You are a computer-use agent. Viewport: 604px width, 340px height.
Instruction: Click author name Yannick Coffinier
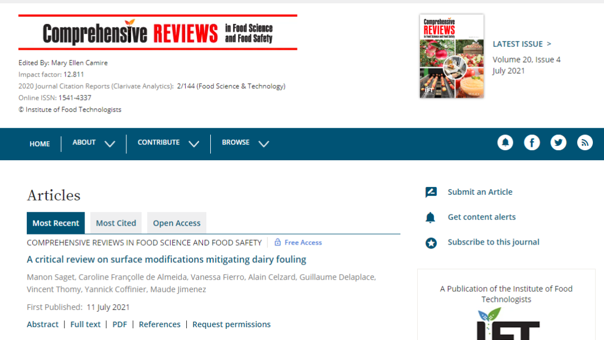(116, 289)
